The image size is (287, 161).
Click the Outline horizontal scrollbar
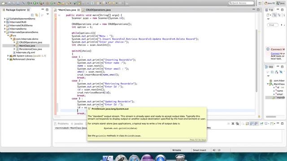click(271, 117)
